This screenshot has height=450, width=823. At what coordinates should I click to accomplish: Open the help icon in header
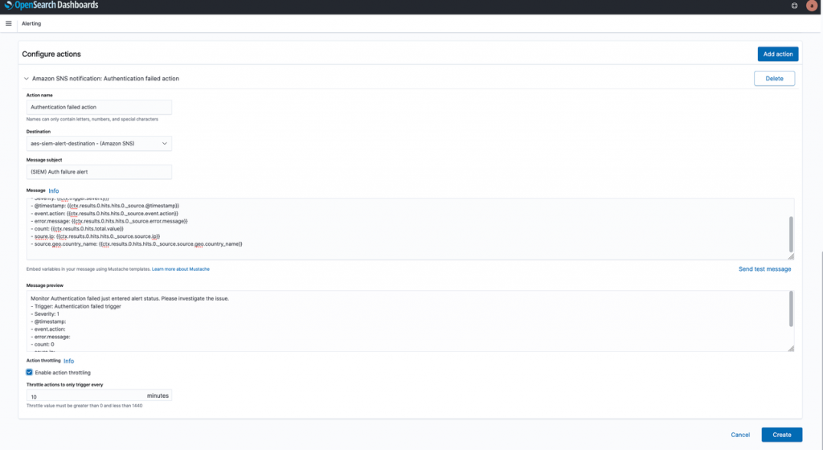click(x=794, y=6)
